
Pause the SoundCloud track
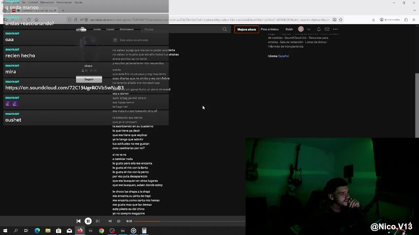click(88, 221)
